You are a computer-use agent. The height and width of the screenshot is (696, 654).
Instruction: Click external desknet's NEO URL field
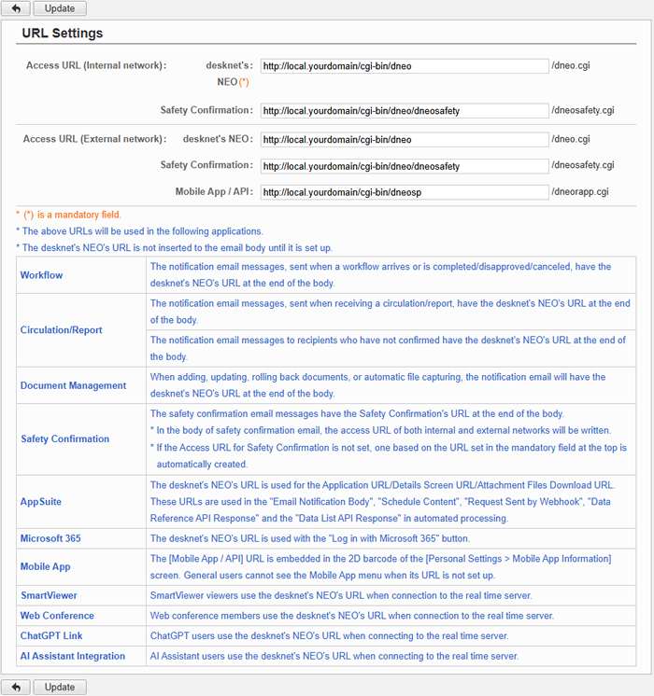click(404, 139)
